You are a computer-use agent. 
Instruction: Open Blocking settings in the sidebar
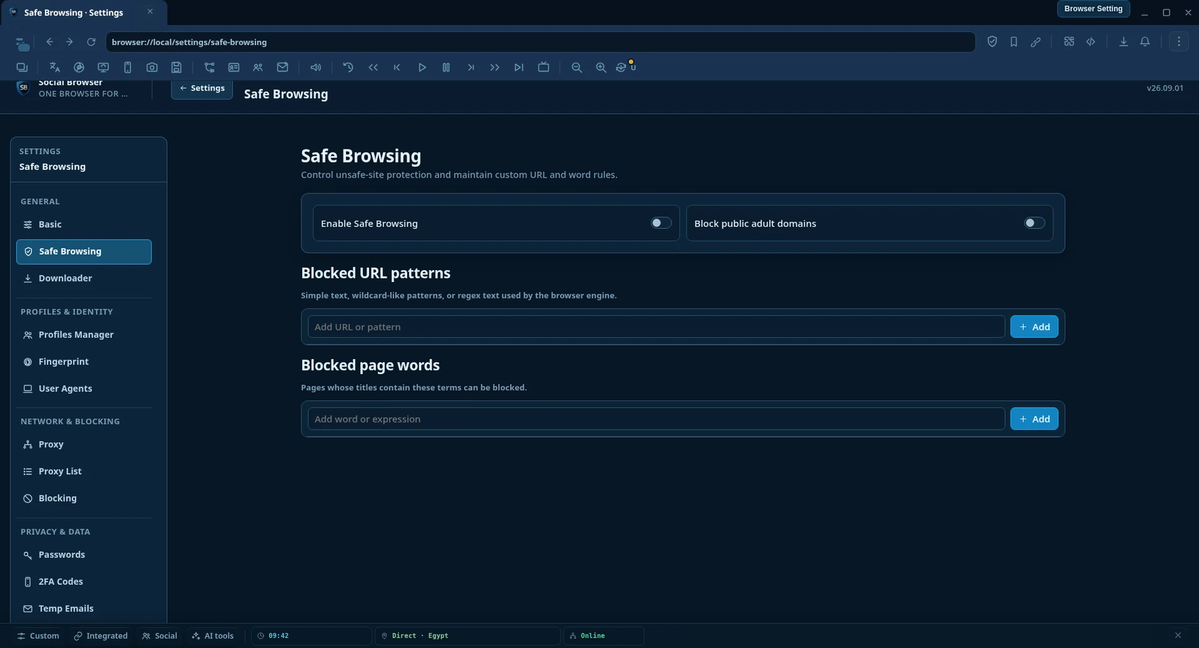84,498
